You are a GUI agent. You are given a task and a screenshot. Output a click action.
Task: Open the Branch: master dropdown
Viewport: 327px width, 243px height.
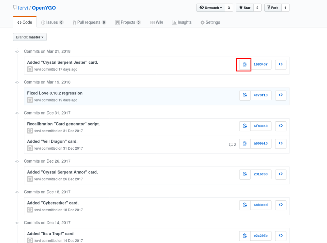pyautogui.click(x=30, y=37)
